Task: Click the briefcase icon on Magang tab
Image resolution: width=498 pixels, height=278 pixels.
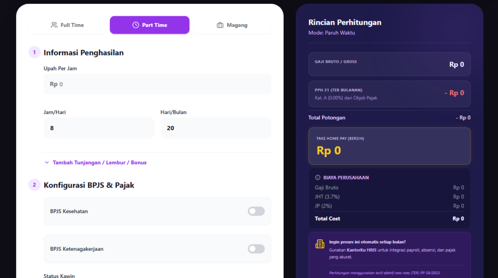Action: (x=220, y=25)
